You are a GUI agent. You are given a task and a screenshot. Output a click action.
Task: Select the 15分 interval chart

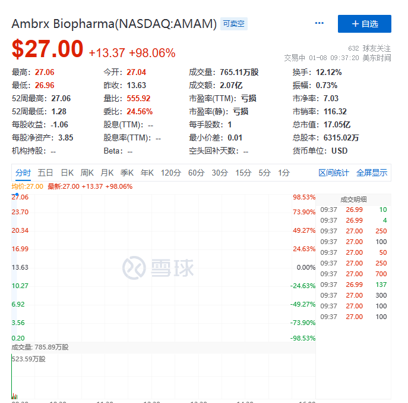[x=243, y=173]
